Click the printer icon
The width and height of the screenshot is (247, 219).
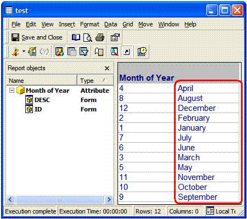click(x=100, y=37)
